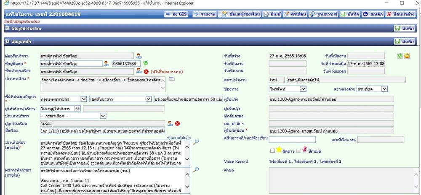The height and width of the screenshot is (195, 421).
Task: Open ฐานความรู้ knowledge base button
Action: [323, 14]
